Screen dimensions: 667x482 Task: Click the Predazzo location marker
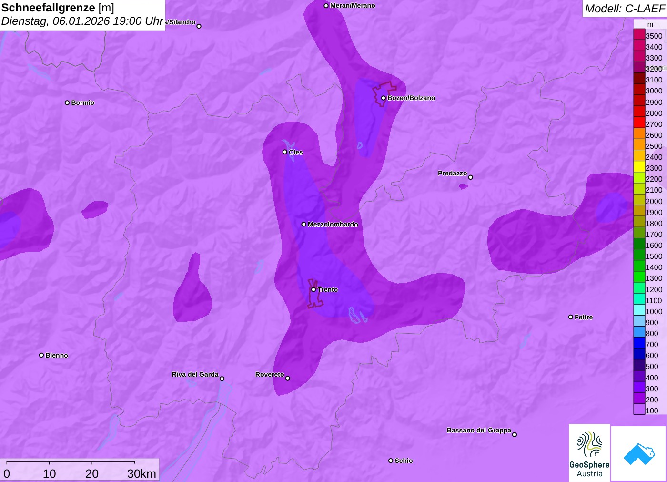click(471, 177)
